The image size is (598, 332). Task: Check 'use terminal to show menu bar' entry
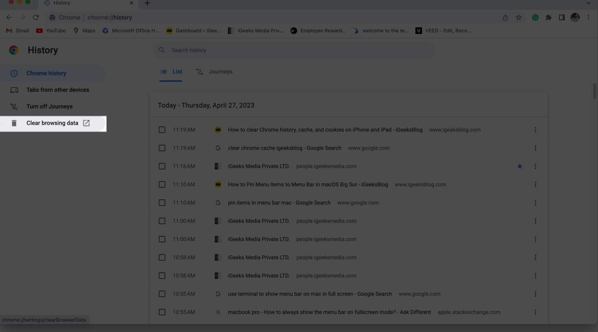pos(162,294)
